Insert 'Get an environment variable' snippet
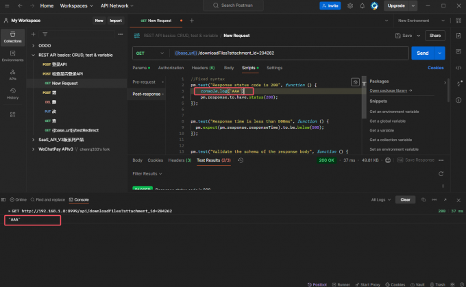Viewport: 466px width, 287px height. click(394, 112)
